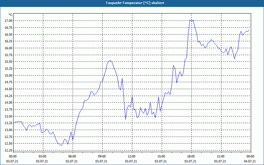Click the '00:00' time label above 04.07.21

250,156
